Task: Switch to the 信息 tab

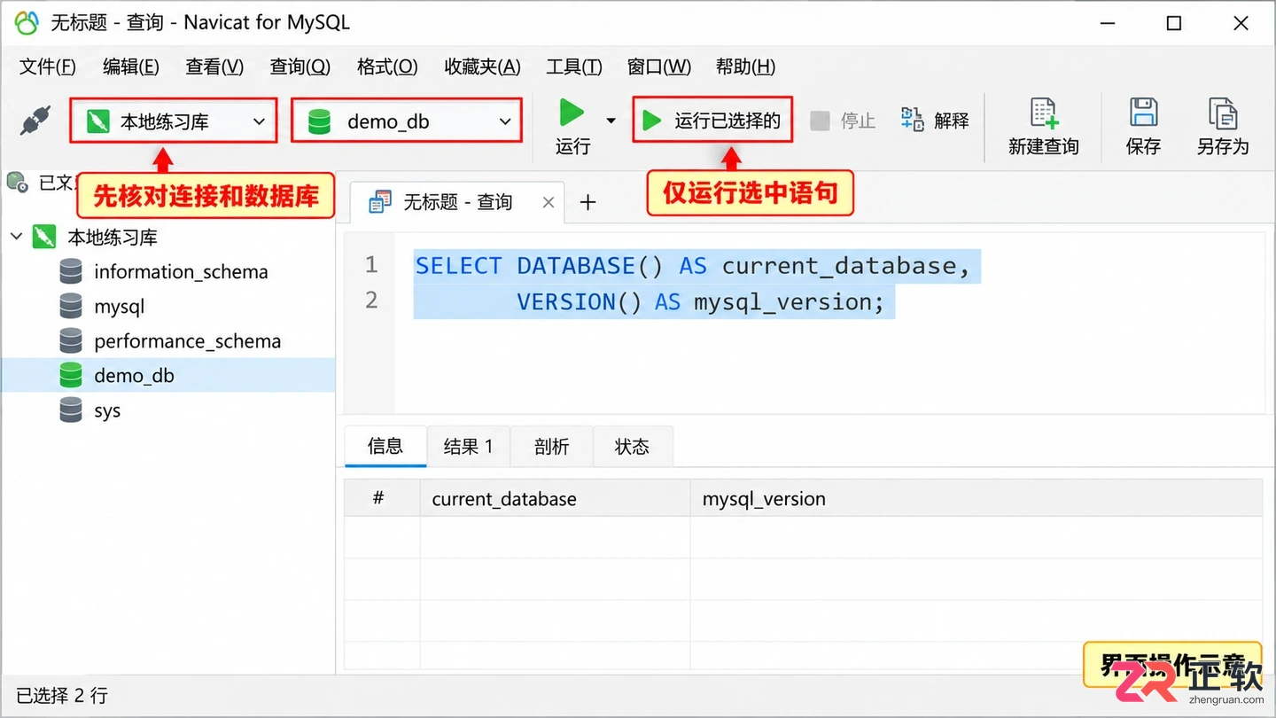Action: tap(385, 446)
